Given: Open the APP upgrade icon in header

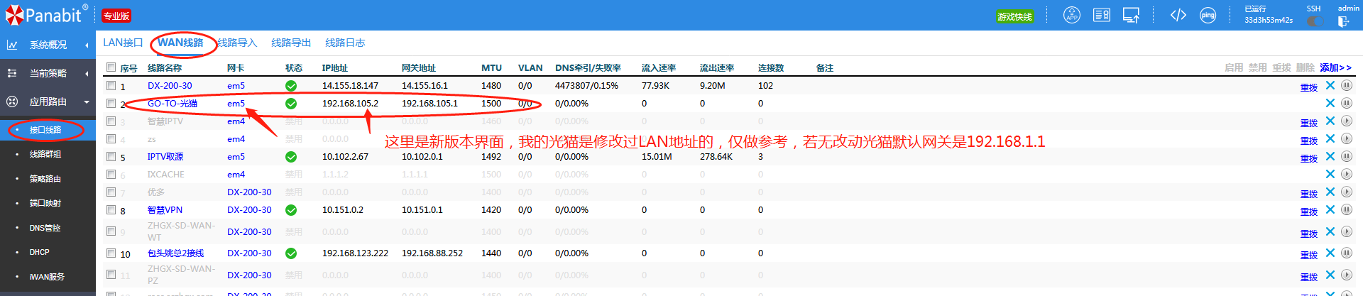Looking at the screenshot, I should [1071, 15].
